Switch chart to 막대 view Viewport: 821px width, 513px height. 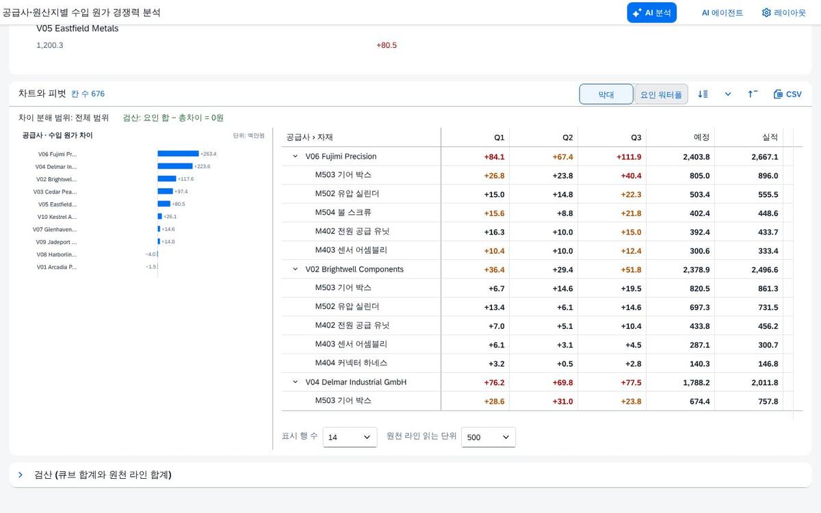click(606, 94)
